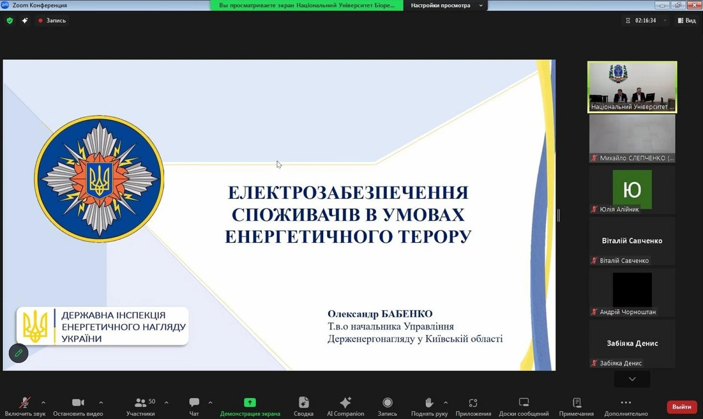703x419 pixels.
Task: Start Демонстрация экрана screen share
Action: point(250,403)
